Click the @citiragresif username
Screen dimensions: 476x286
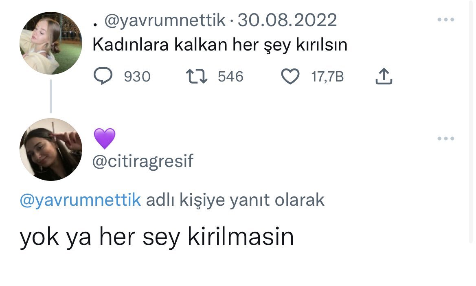pos(143,162)
